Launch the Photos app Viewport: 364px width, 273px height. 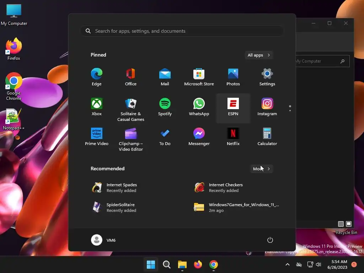(233, 77)
